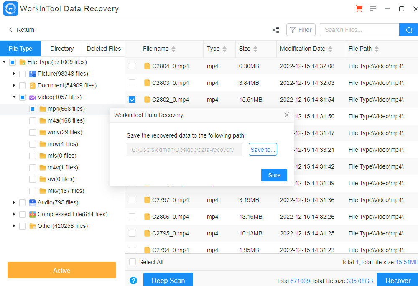This screenshot has width=418, height=286.
Task: Click the orange Active button
Action: pyautogui.click(x=62, y=270)
